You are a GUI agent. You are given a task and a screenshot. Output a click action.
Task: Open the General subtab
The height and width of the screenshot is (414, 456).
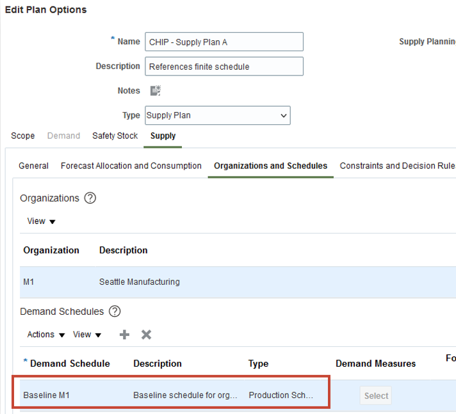33,166
